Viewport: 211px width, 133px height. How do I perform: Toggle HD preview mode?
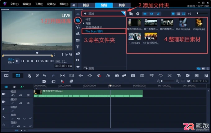[x=52, y=61]
